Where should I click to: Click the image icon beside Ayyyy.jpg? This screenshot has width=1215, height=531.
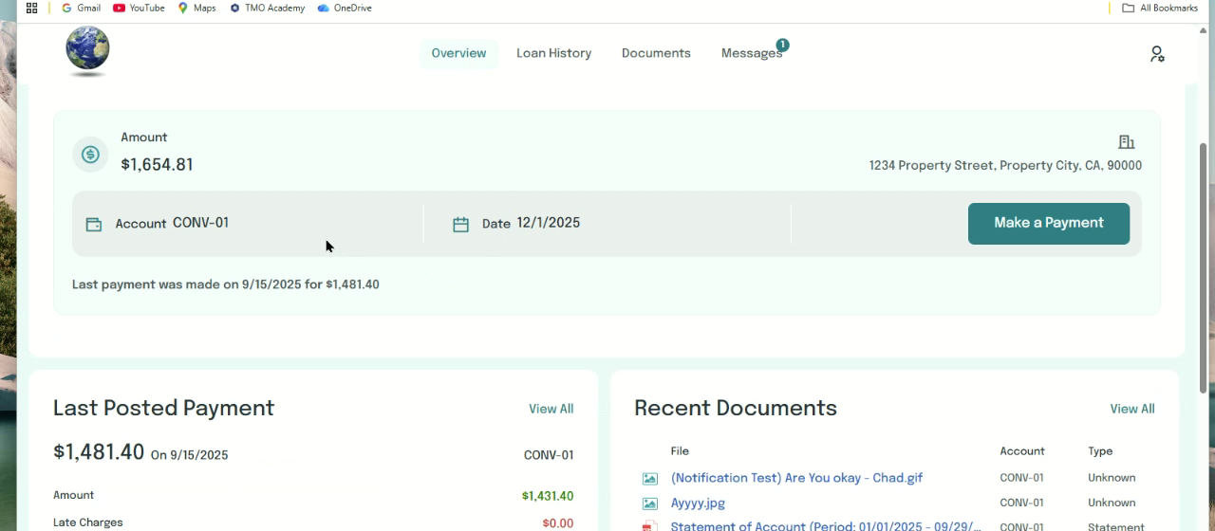[649, 504]
